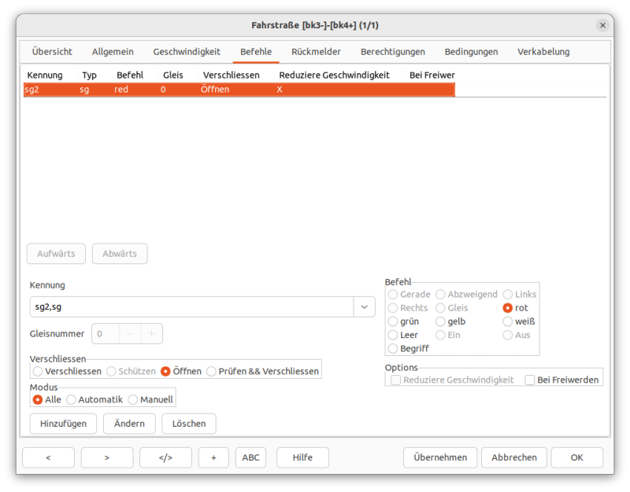
Task: Click the previous route '<' button
Action: [x=48, y=457]
